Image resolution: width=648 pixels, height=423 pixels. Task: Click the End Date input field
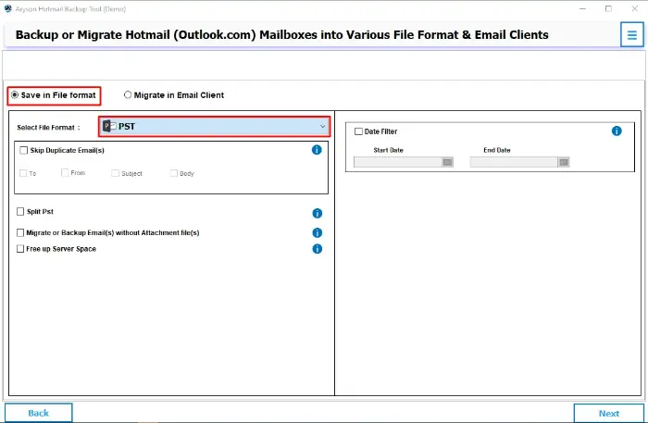click(x=514, y=162)
